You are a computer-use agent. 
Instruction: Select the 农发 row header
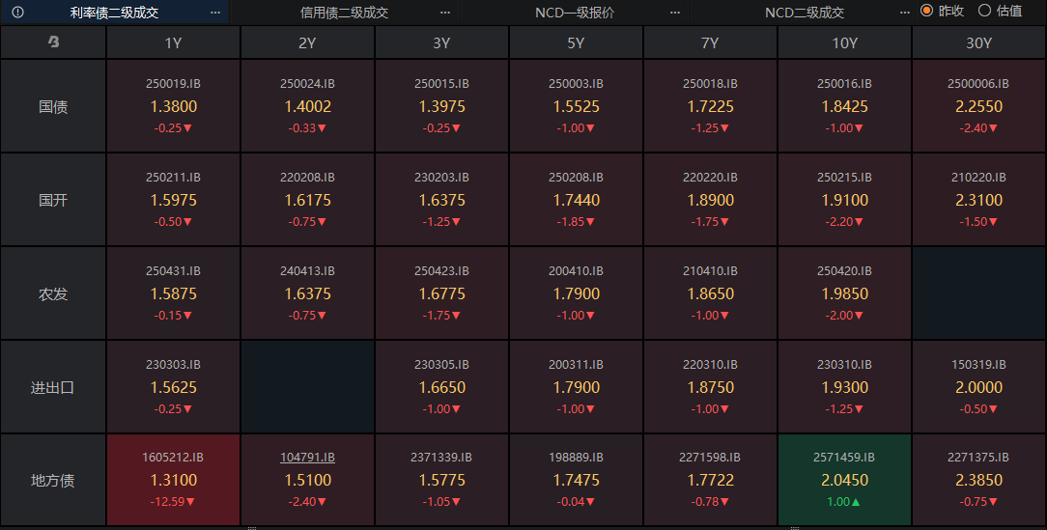pyautogui.click(x=53, y=293)
